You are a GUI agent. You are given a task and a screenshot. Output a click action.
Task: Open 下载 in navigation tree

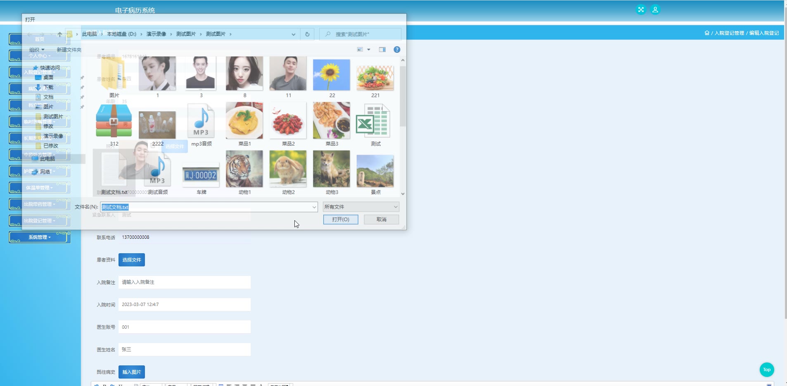(x=45, y=87)
